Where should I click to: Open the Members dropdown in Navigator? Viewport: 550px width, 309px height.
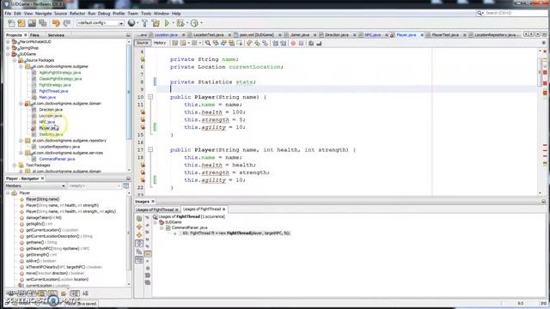click(35, 185)
